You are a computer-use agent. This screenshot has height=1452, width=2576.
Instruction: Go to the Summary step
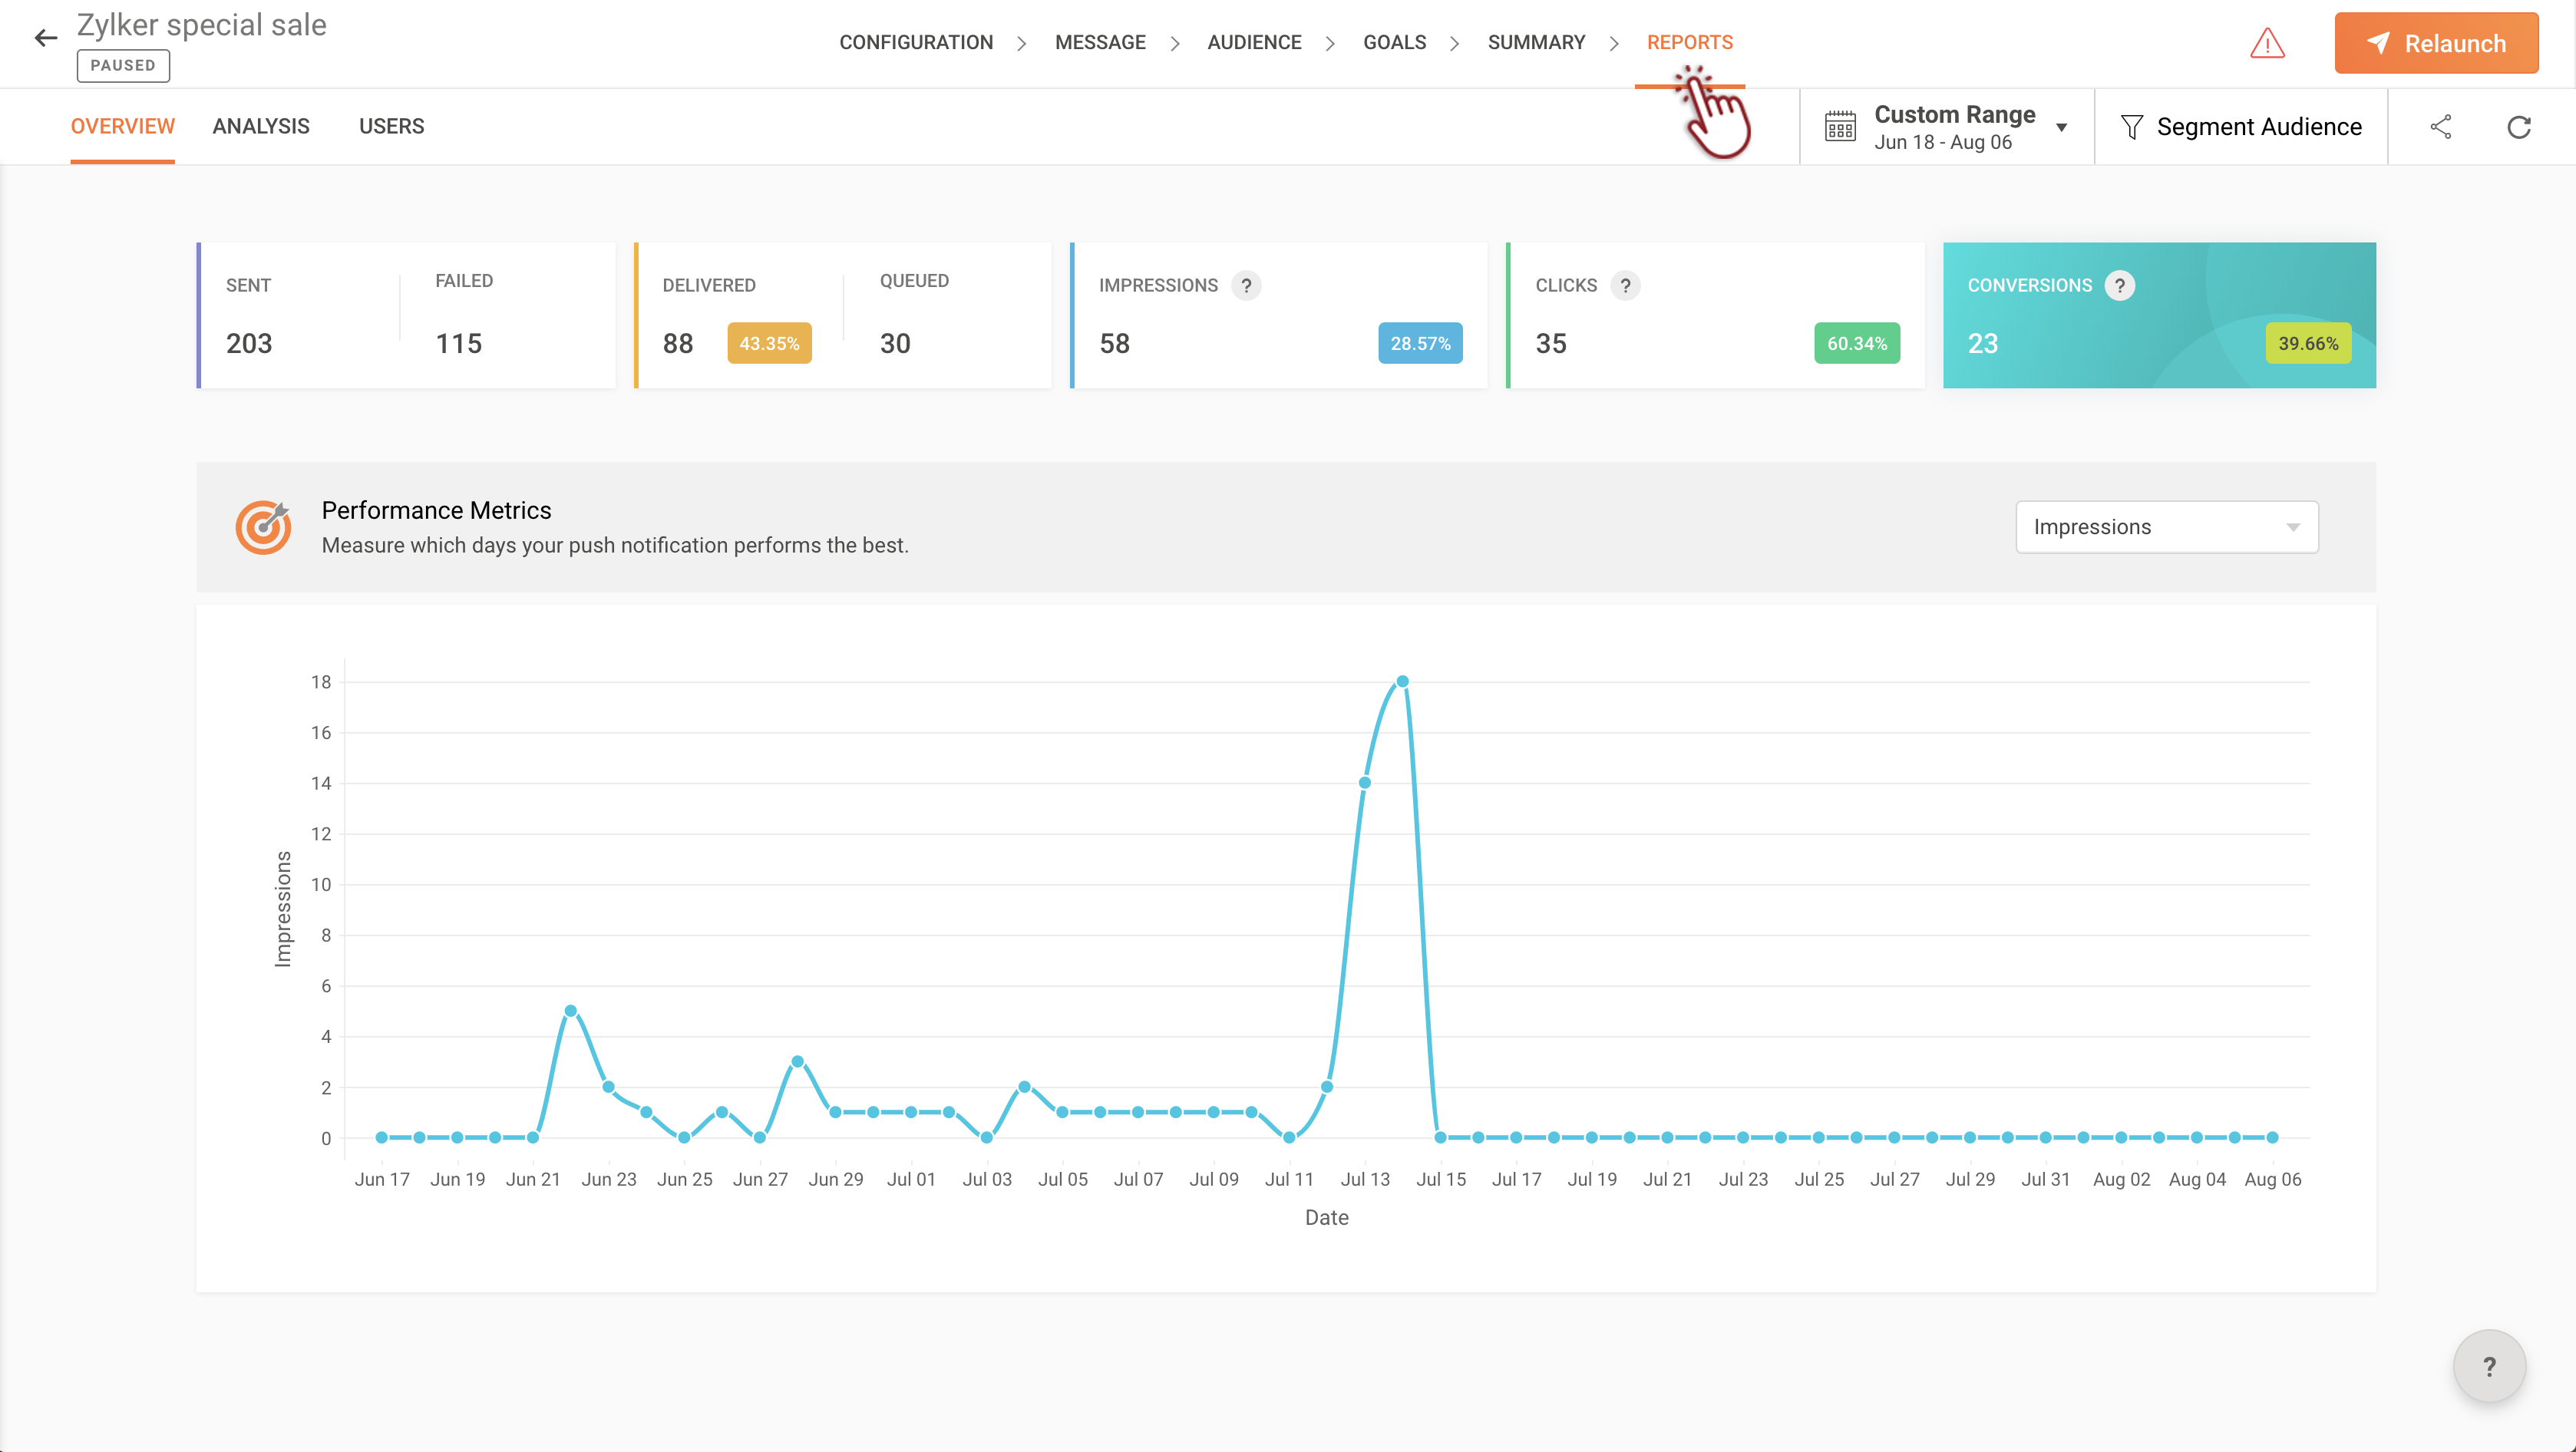coord(1536,43)
